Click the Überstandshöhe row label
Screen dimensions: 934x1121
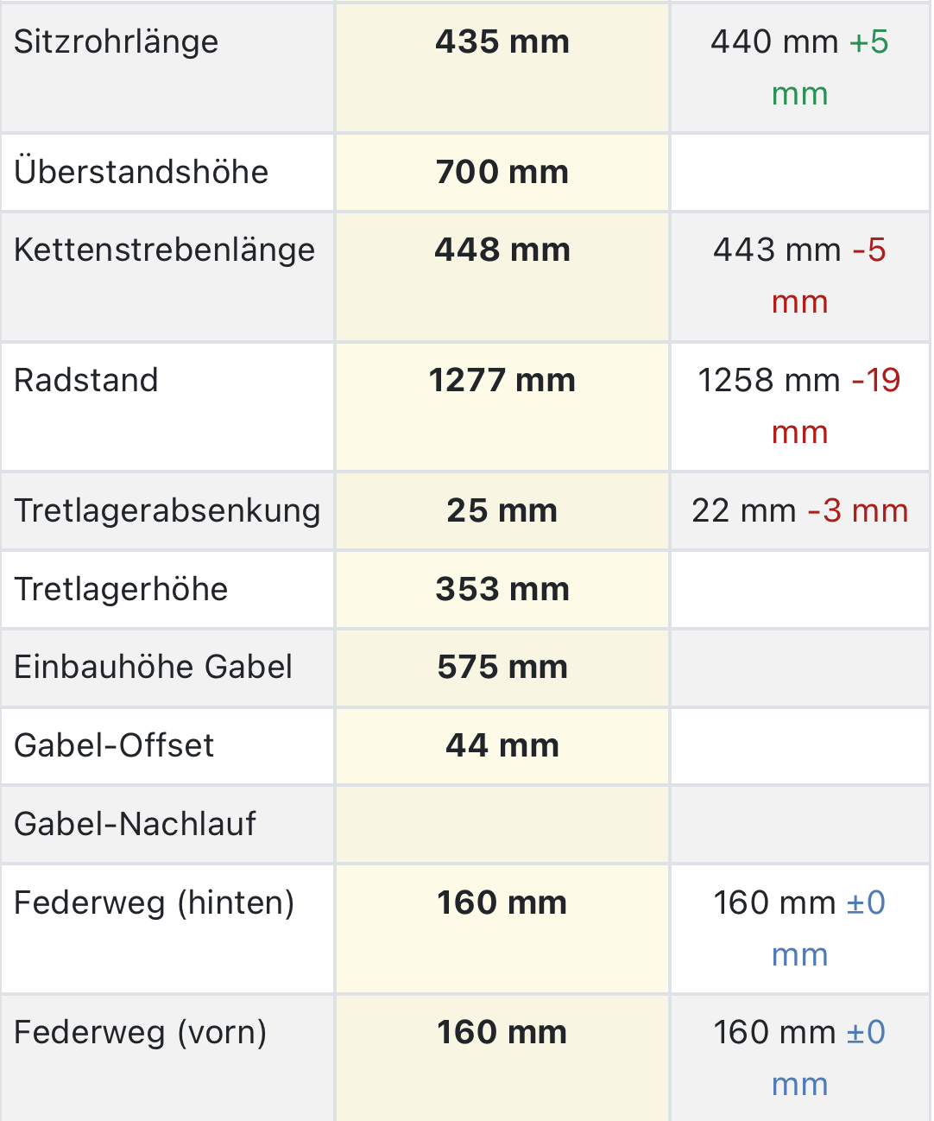click(x=142, y=172)
